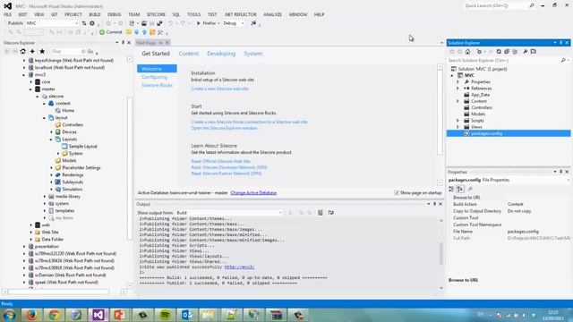Open Outlook from the Windows taskbar
This screenshot has height=322, width=573.
[x=187, y=315]
